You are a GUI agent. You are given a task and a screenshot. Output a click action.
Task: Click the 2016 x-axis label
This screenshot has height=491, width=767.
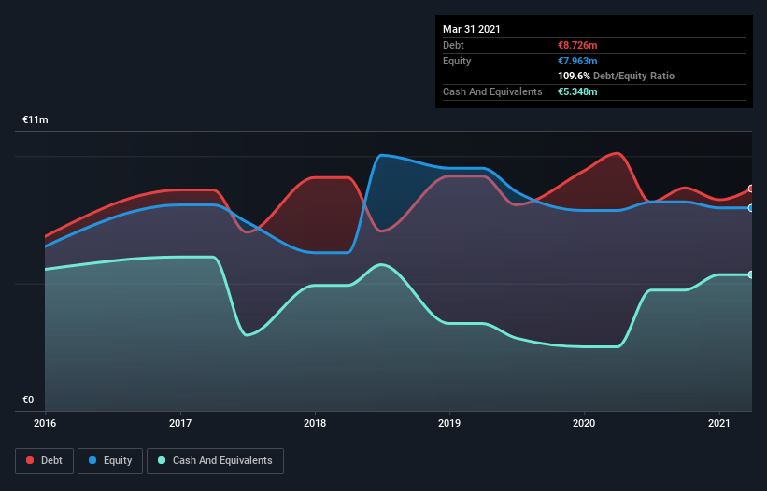click(45, 423)
